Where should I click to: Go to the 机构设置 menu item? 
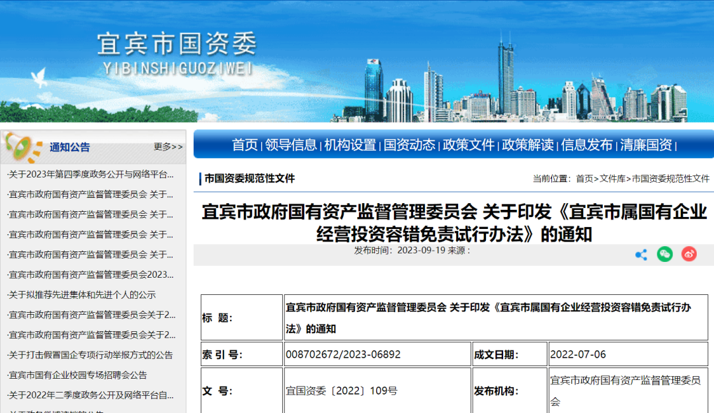(x=350, y=145)
